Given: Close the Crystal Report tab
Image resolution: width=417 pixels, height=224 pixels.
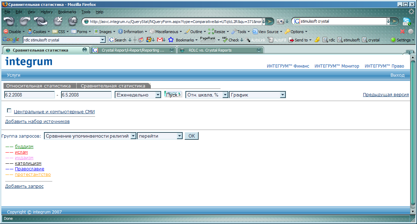Looking at the screenshot, I should 171,50.
